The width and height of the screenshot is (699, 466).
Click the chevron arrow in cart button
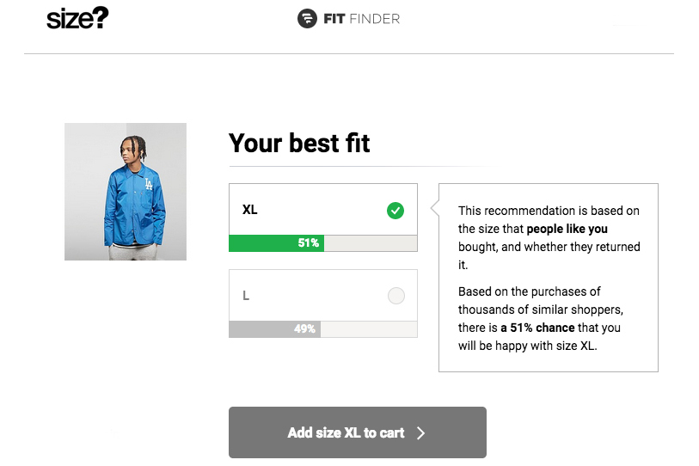[x=420, y=433]
